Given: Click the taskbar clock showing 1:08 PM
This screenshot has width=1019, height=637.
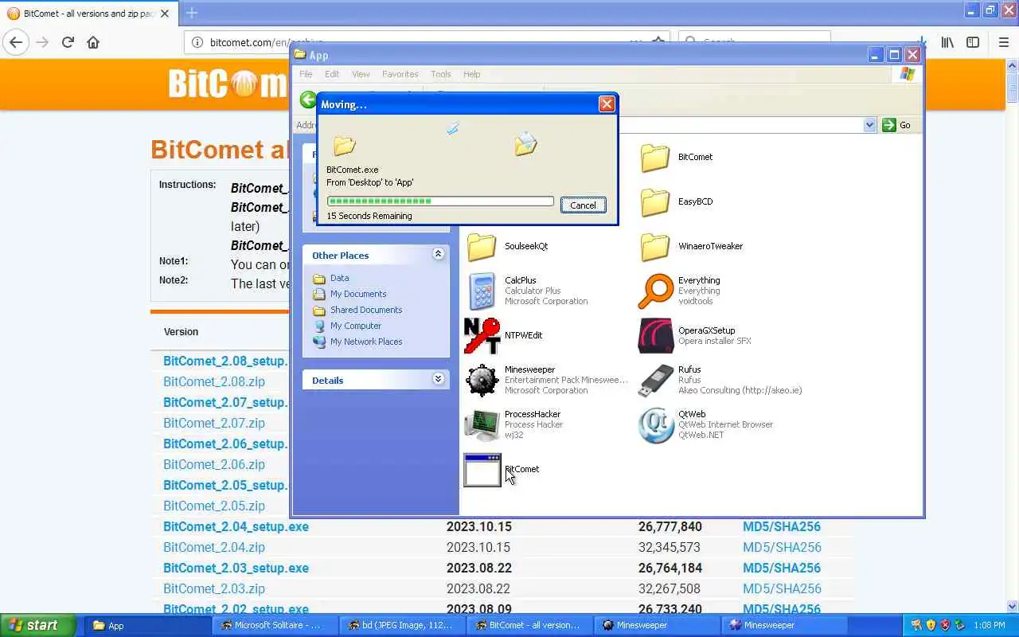Looking at the screenshot, I should pyautogui.click(x=989, y=625).
